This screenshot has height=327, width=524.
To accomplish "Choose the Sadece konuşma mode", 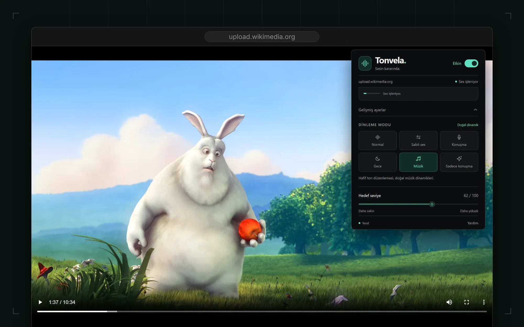I will pos(459,162).
